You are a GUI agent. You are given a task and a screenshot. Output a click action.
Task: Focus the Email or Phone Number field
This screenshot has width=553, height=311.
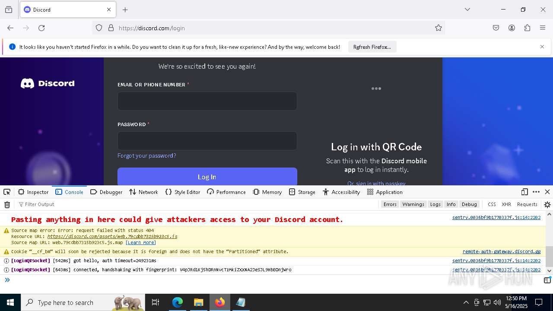coord(207,101)
